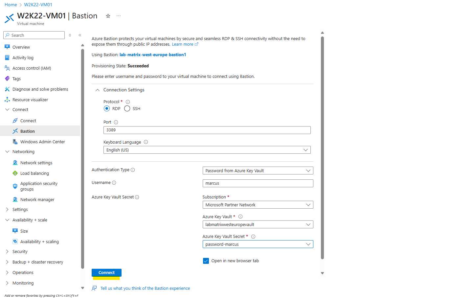This screenshot has width=452, height=298.
Task: Select the RDP protocol radio button
Action: tap(107, 108)
